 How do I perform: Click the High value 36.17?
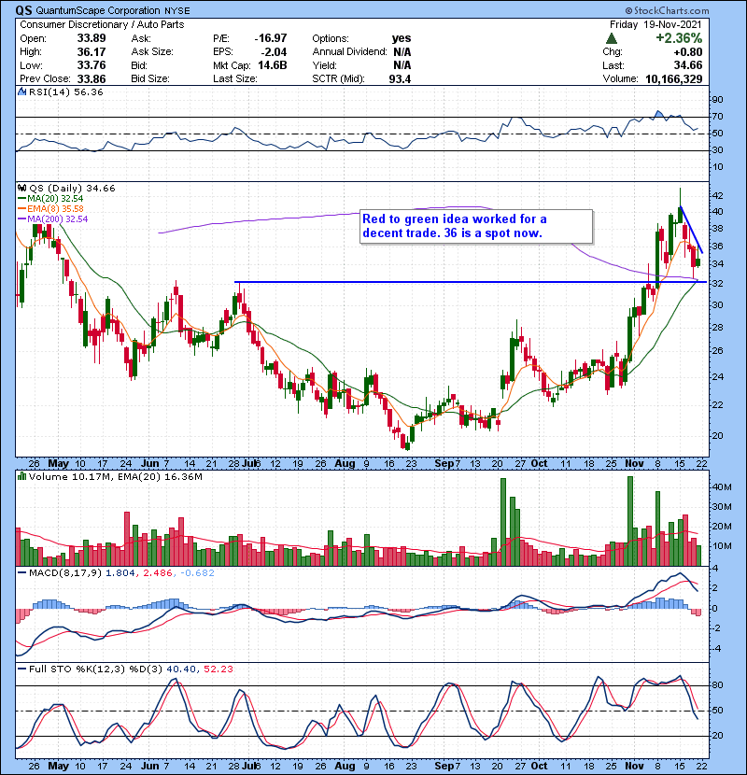pos(92,52)
